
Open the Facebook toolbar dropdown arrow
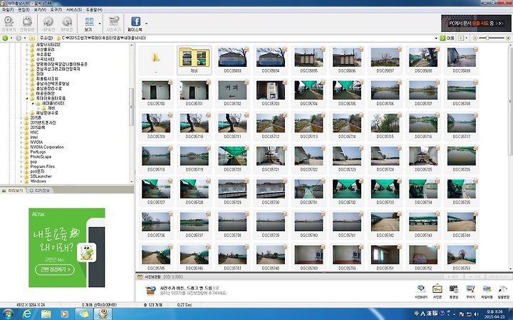146,23
